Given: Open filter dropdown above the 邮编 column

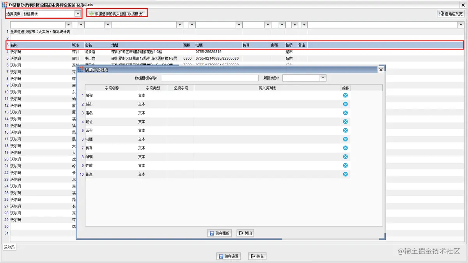Looking at the screenshot, I should [282, 25].
